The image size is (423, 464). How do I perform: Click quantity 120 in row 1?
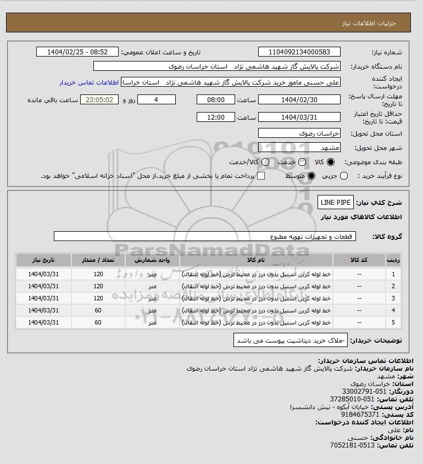click(x=98, y=275)
